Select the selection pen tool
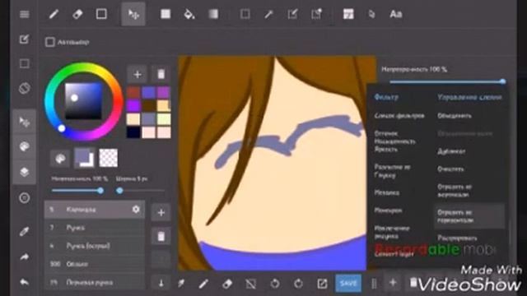Image resolution: width=527 pixels, height=296 pixels. pyautogui.click(x=292, y=14)
